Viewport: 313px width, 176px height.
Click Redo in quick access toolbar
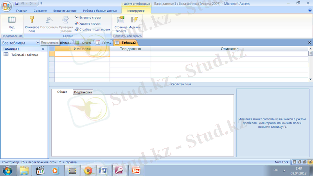(x=31, y=4)
